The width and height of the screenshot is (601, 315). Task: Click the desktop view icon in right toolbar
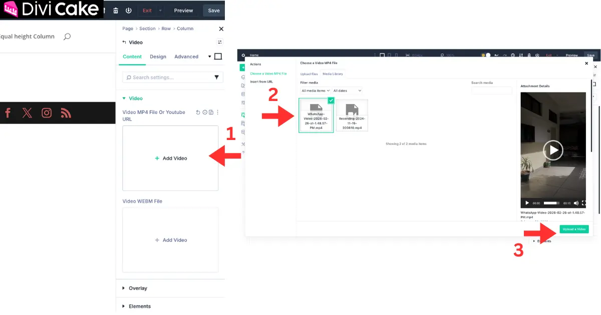[382, 55]
